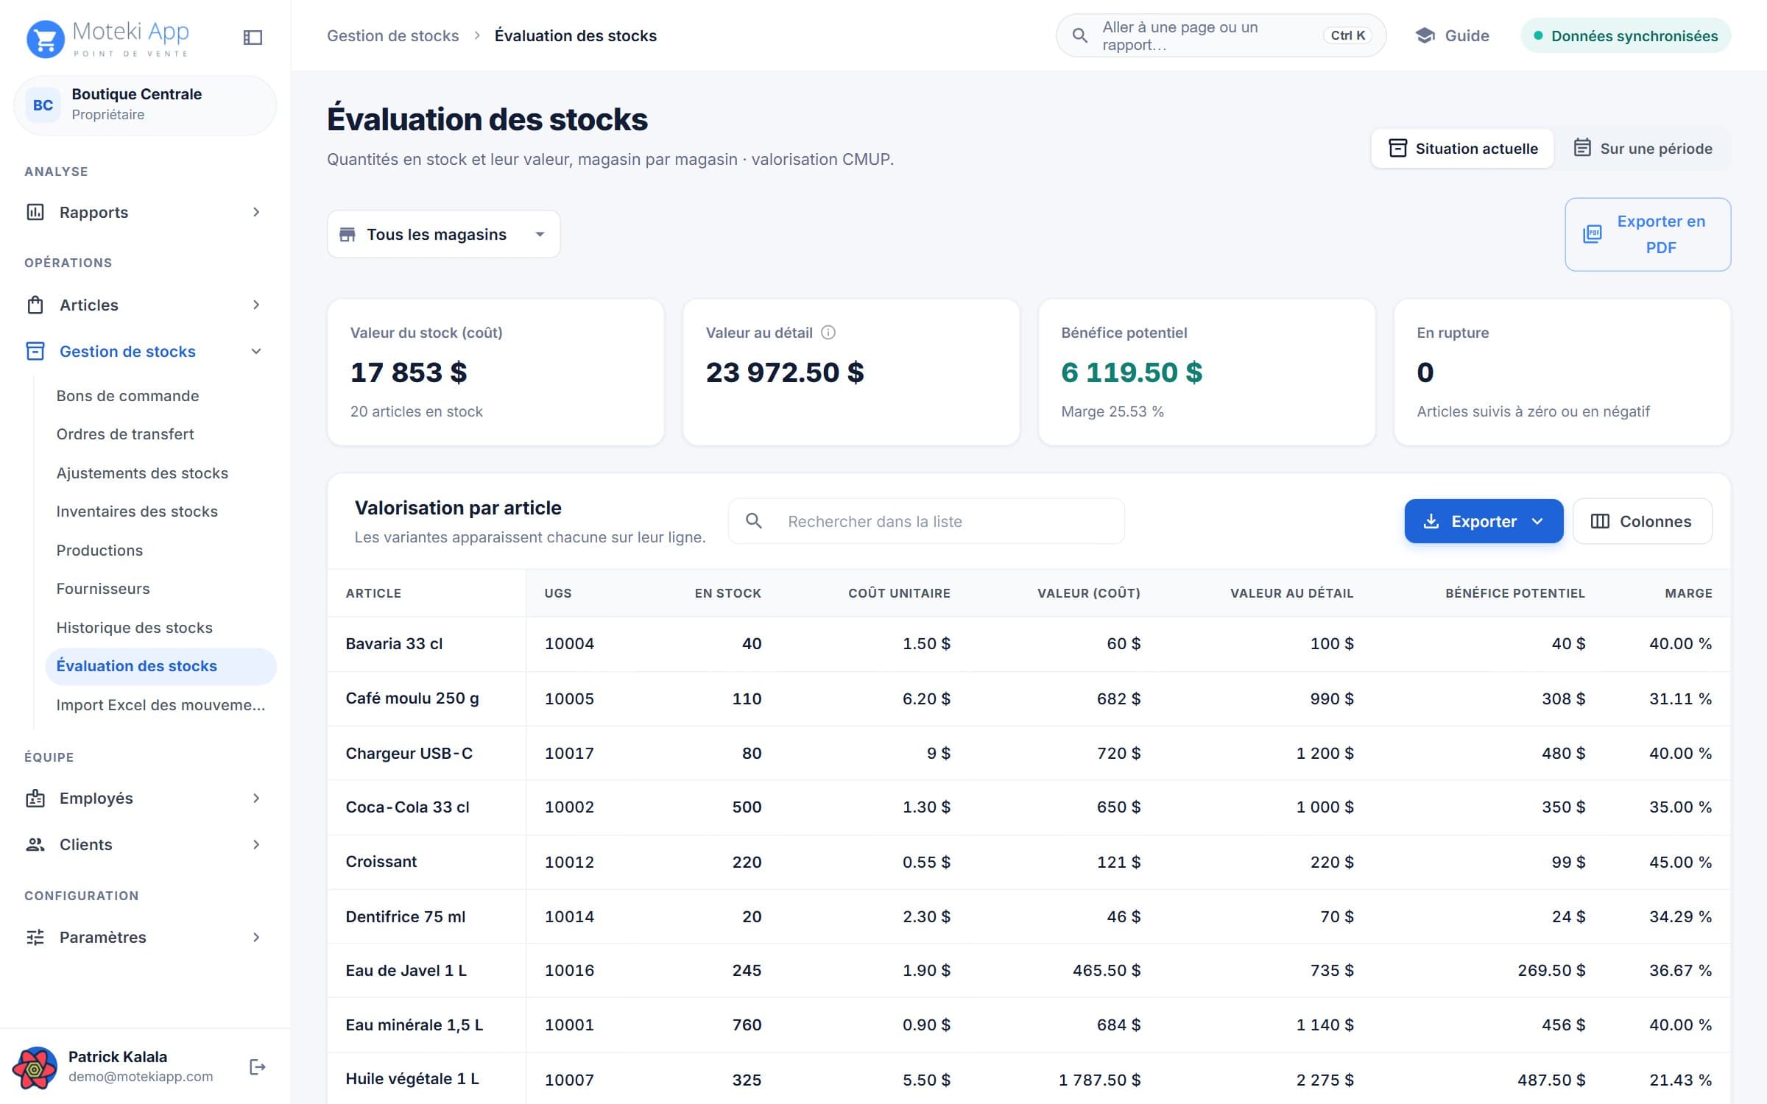Click the magnifier icon in list search
The width and height of the screenshot is (1767, 1104).
pyautogui.click(x=753, y=521)
